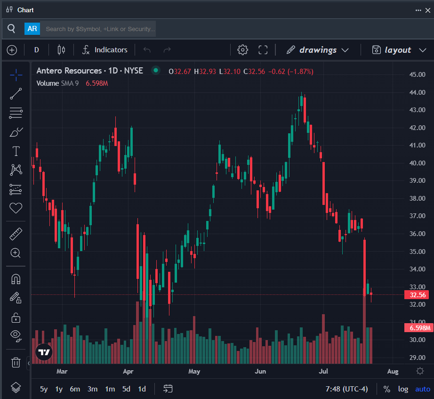Select the 1m time range
The height and width of the screenshot is (399, 434).
[x=110, y=389]
